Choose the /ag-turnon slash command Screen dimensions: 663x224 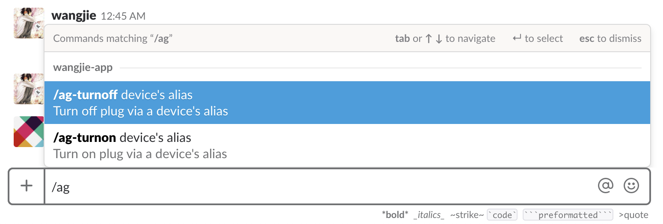coord(347,145)
